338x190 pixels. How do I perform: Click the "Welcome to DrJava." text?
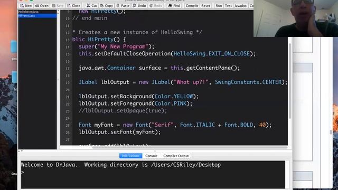click(49, 165)
